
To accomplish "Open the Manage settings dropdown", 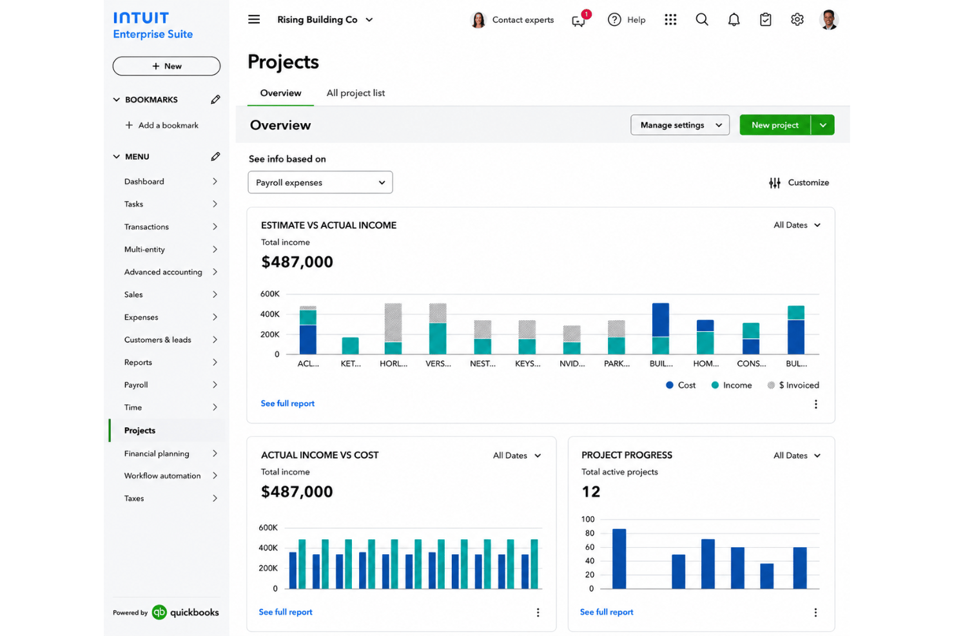I will pyautogui.click(x=680, y=125).
